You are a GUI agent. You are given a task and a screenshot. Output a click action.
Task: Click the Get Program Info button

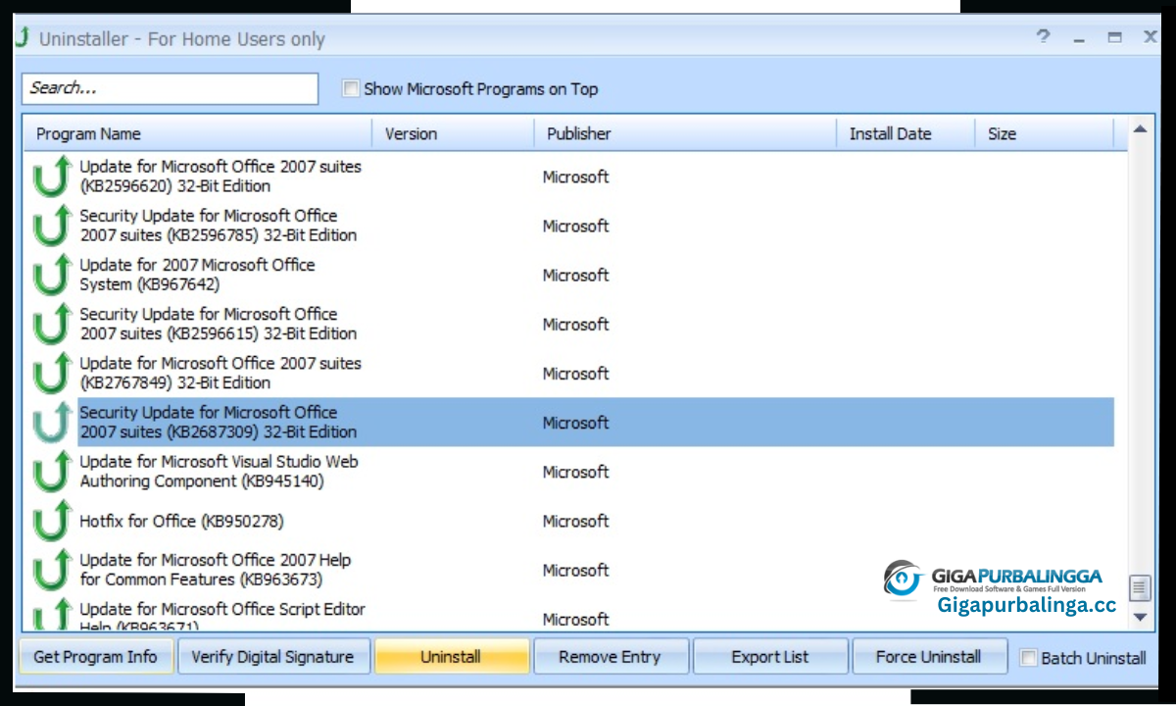[95, 657]
